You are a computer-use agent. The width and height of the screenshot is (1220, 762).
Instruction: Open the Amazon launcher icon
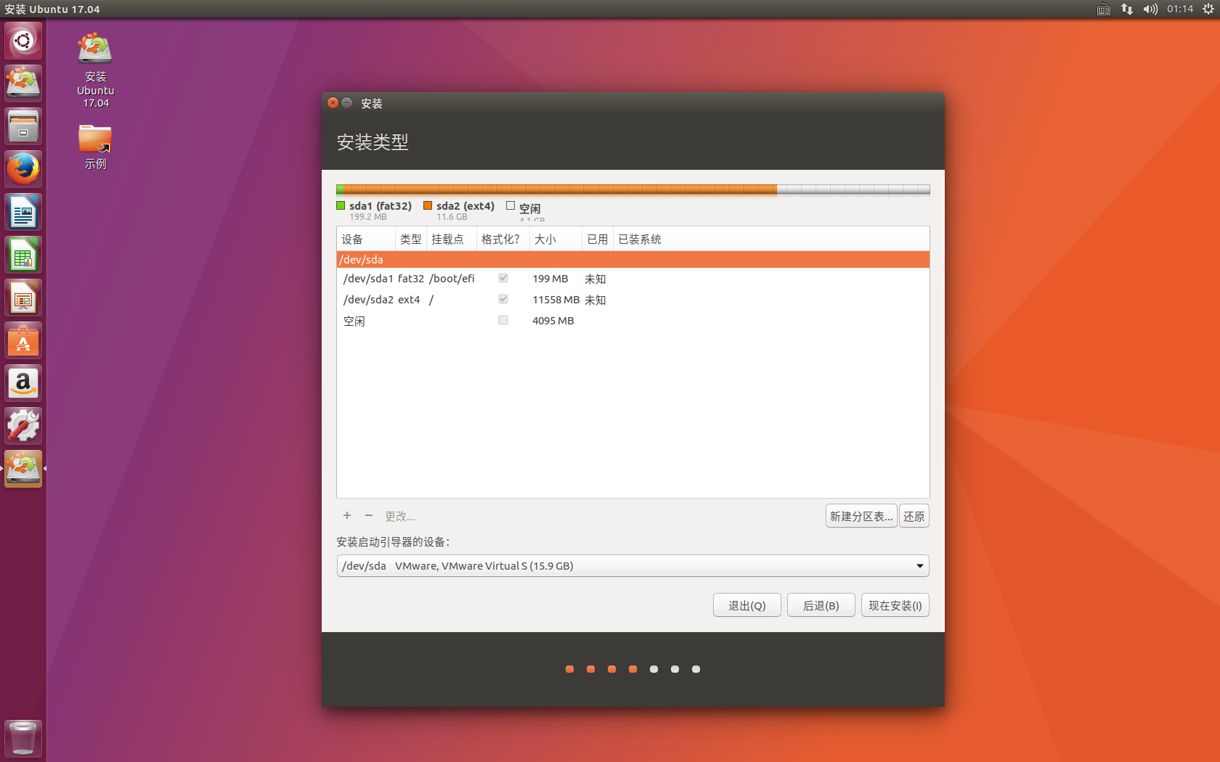(23, 383)
